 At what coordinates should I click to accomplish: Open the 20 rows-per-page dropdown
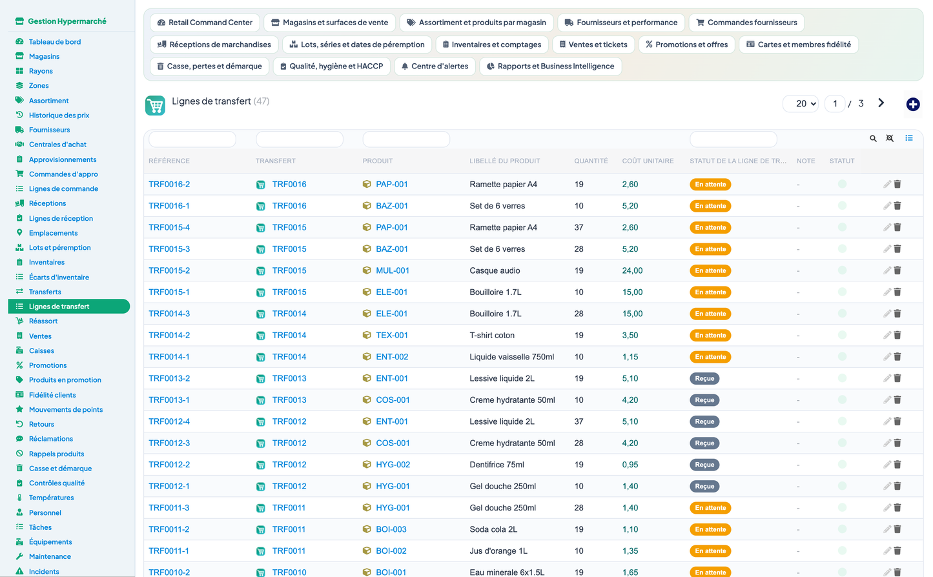click(x=801, y=103)
